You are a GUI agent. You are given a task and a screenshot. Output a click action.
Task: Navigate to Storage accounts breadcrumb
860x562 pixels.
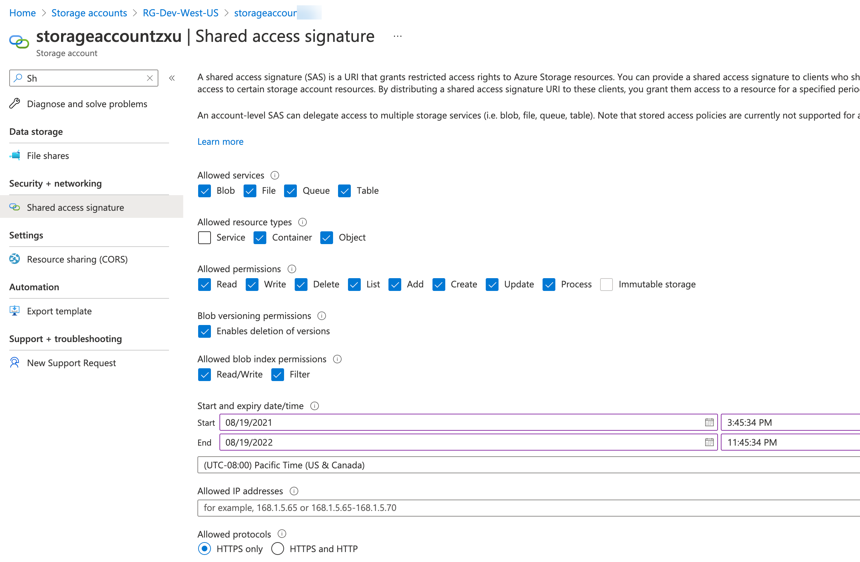[89, 13]
